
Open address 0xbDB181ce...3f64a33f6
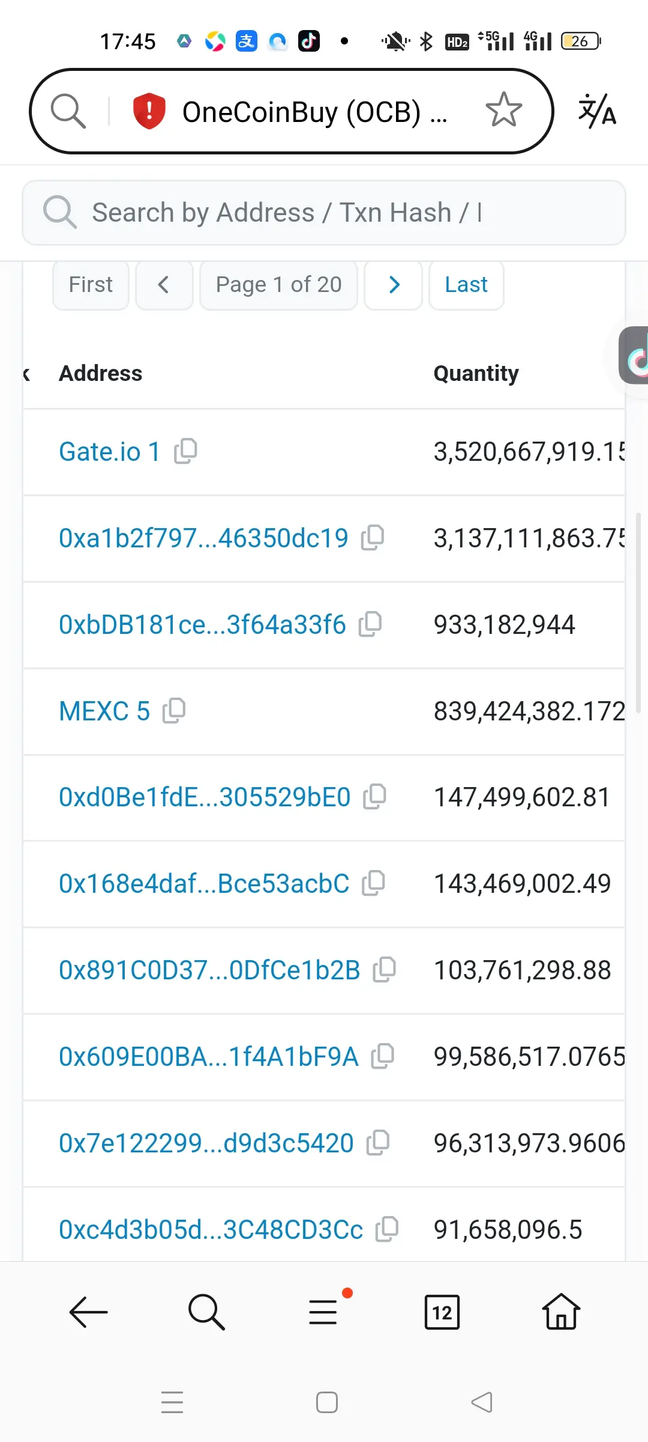pos(202,625)
